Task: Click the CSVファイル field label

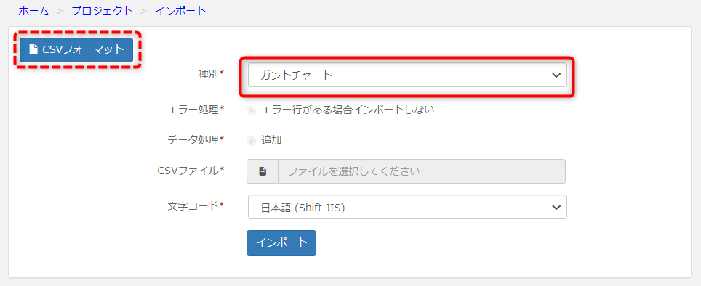Action: (x=191, y=171)
